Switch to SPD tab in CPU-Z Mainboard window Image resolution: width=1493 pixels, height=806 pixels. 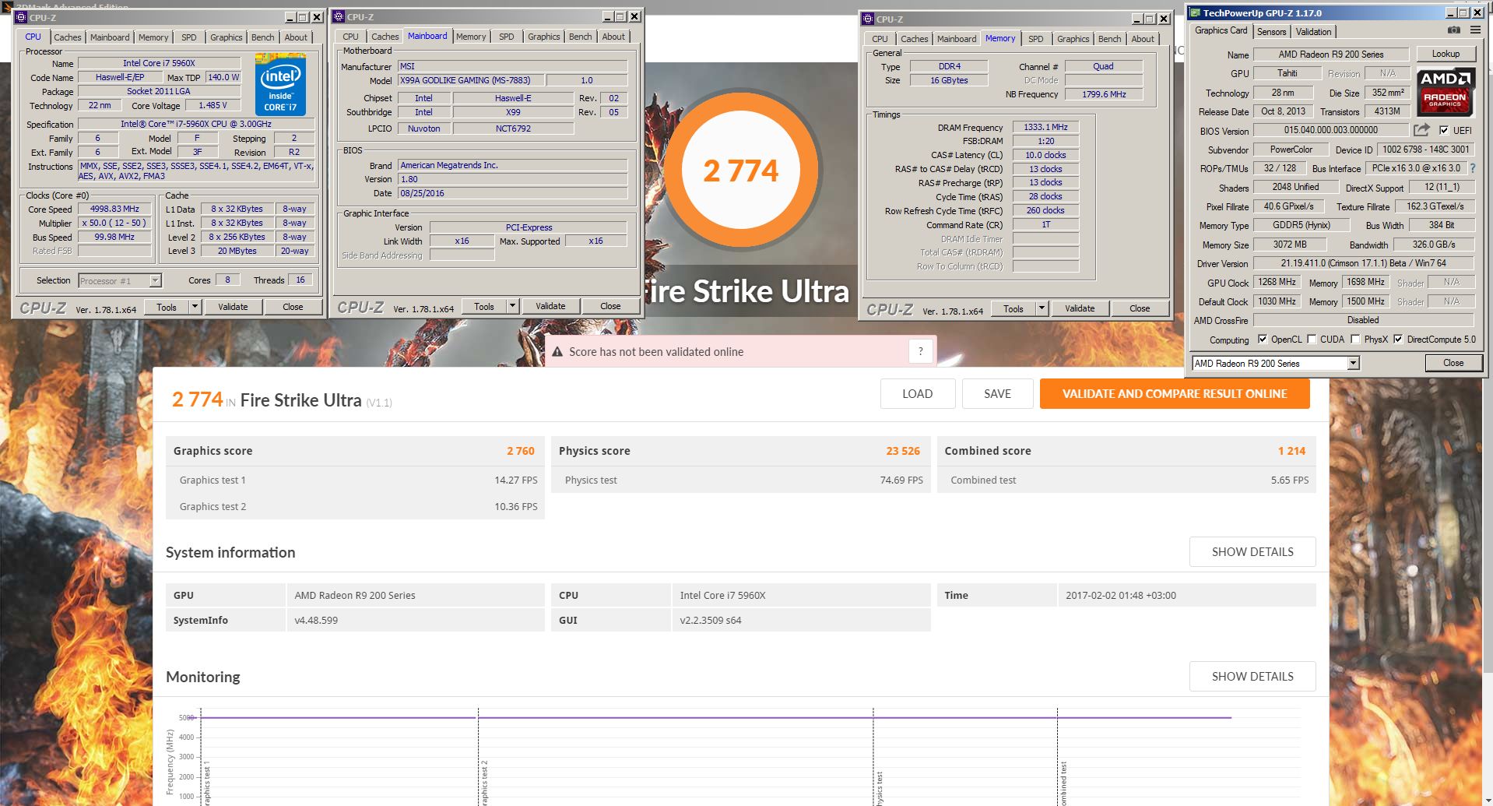click(x=507, y=37)
